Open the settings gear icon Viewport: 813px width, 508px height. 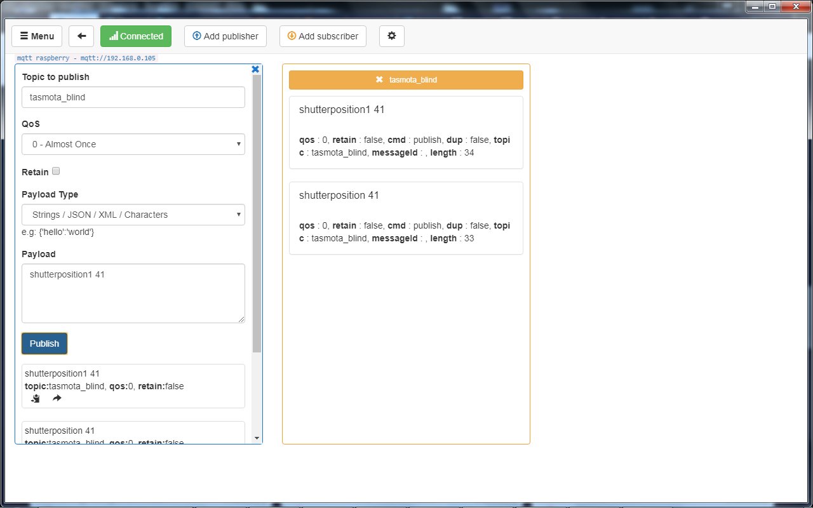click(391, 36)
